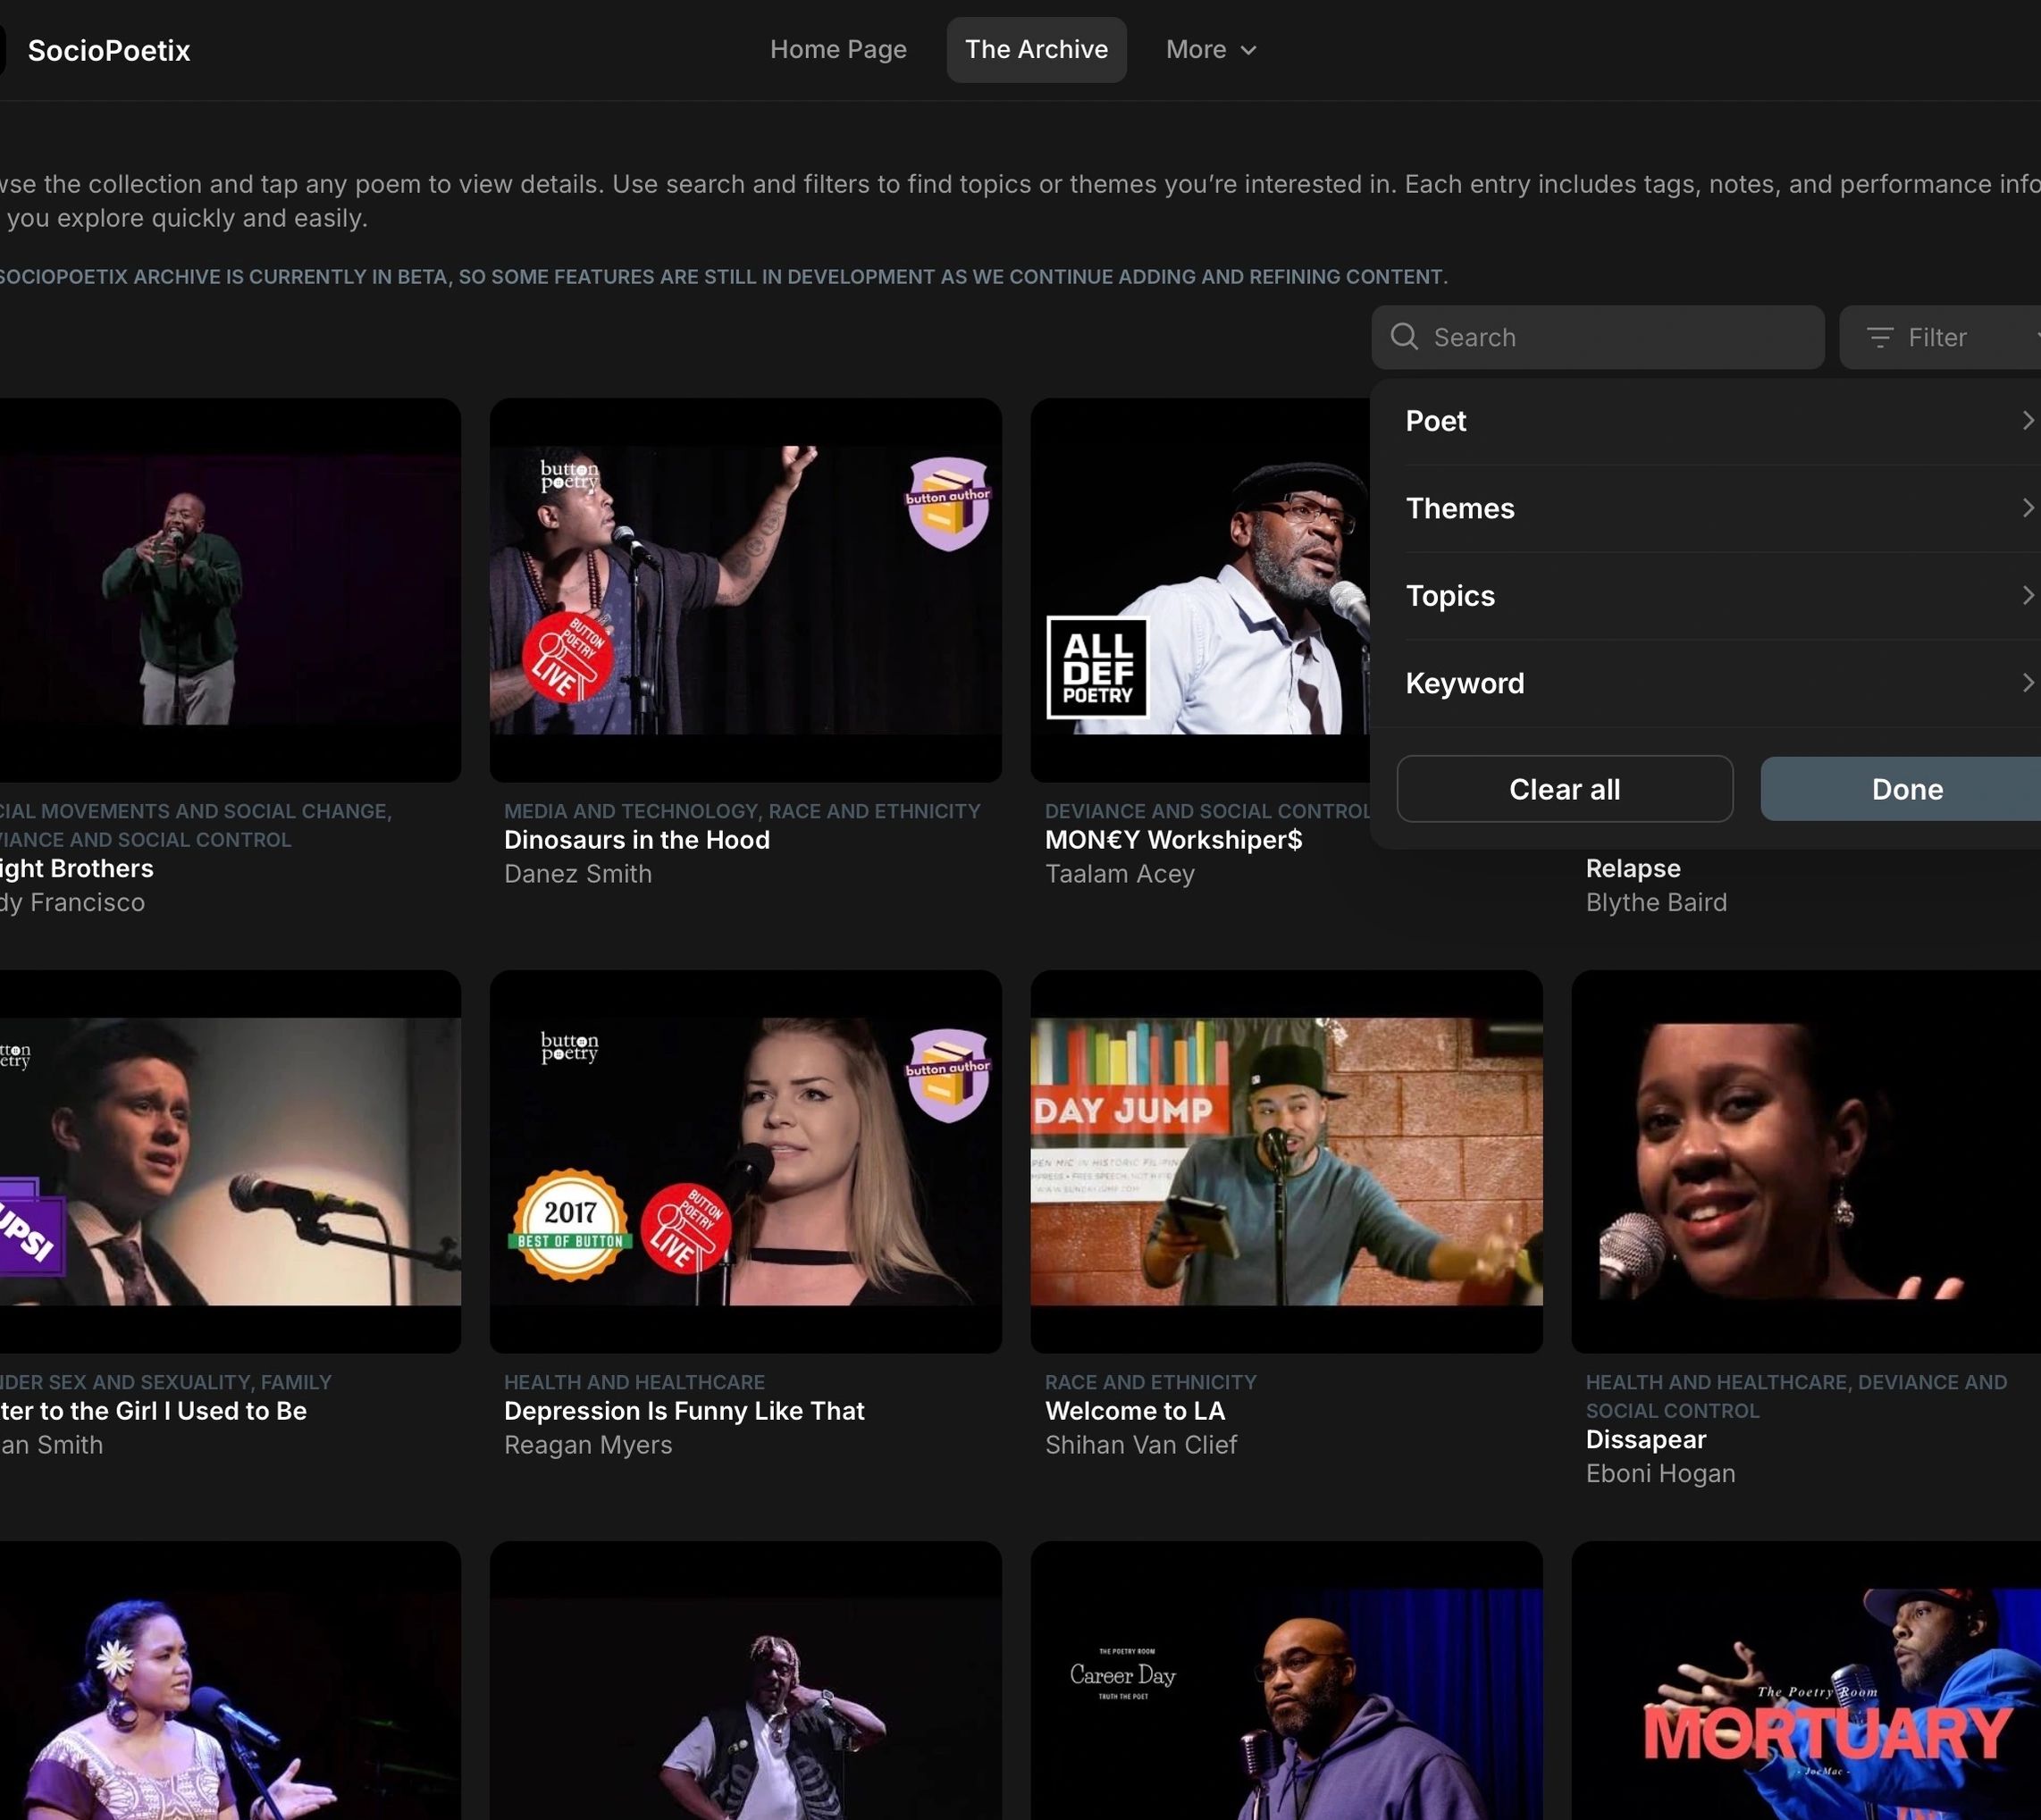Click the 2017 Best of Button badge

pos(570,1224)
